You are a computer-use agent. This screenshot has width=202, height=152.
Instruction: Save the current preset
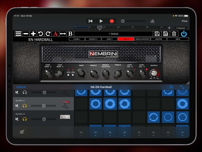point(157,34)
